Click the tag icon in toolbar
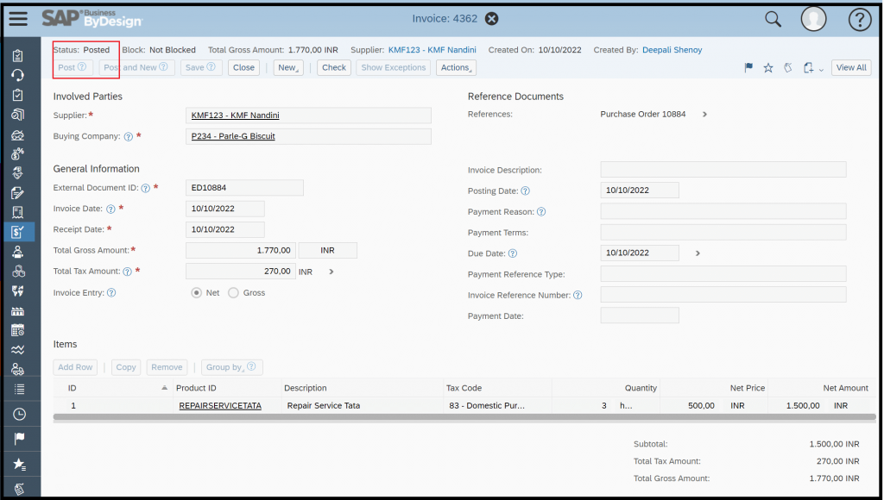884x500 pixels. (x=788, y=67)
